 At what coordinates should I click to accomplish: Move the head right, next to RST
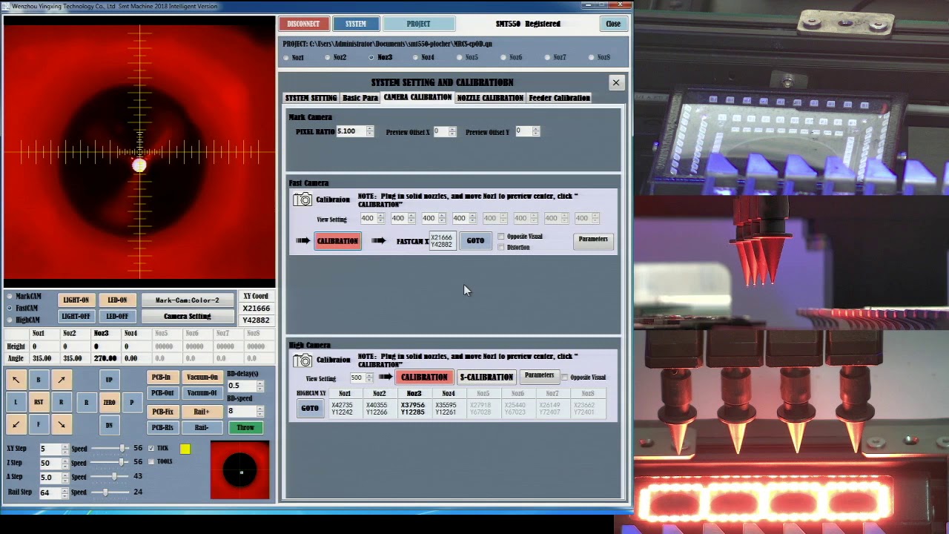pos(62,402)
